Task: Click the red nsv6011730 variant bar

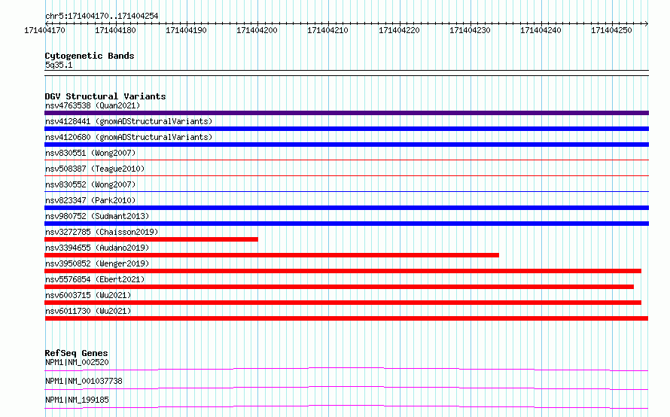Action: click(x=346, y=318)
